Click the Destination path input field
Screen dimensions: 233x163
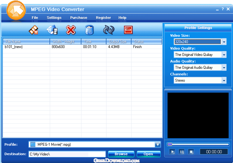pos(67,154)
